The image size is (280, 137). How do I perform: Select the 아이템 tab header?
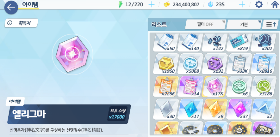[30, 4]
